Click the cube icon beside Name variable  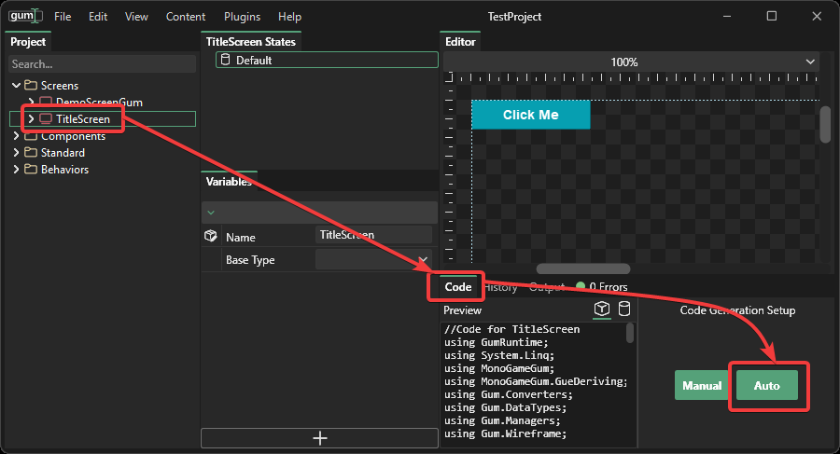click(211, 237)
